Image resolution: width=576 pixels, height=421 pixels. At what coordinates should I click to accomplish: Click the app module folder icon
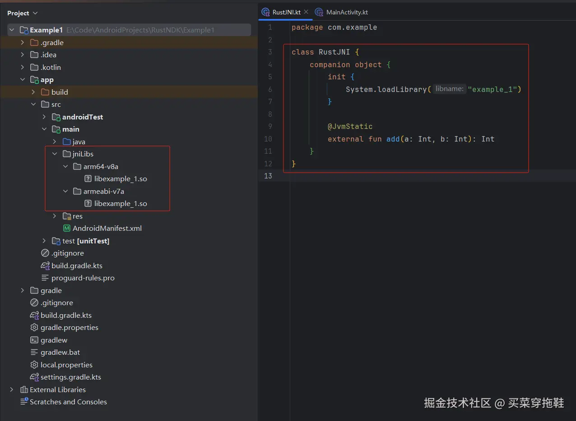[x=34, y=80]
